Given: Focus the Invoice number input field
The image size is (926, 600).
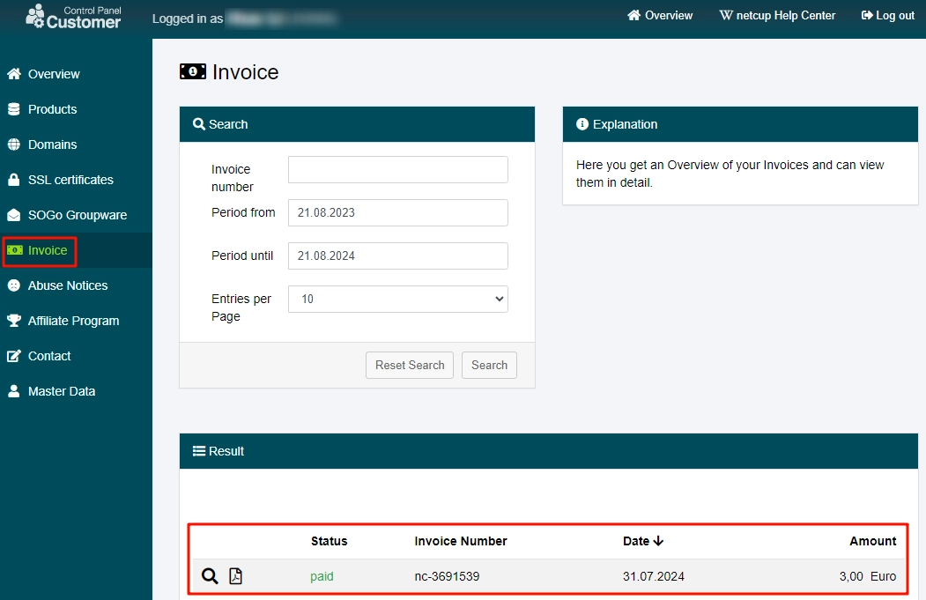Looking at the screenshot, I should tap(397, 169).
